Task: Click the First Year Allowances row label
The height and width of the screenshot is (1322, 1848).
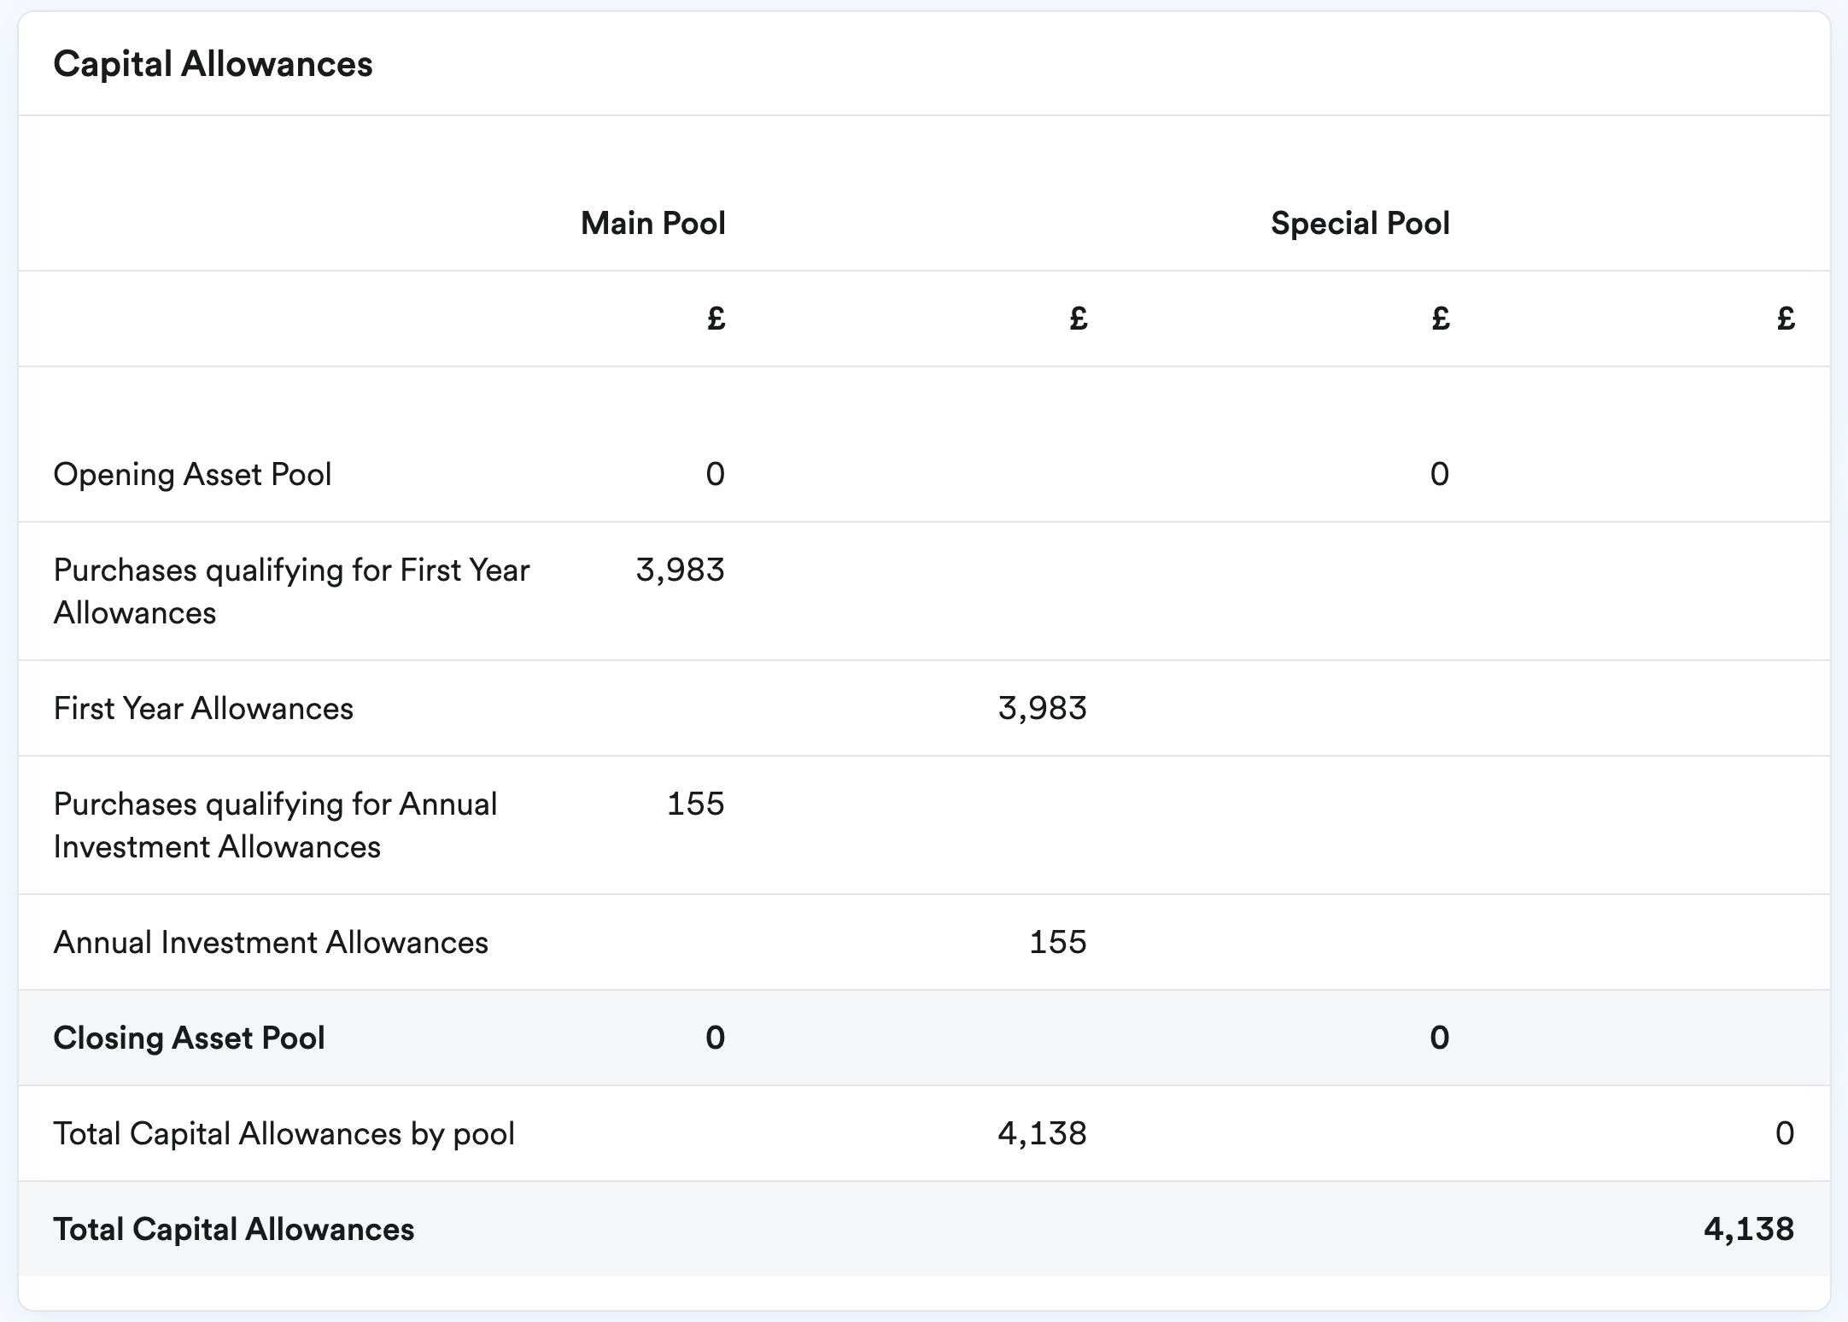Action: point(203,709)
